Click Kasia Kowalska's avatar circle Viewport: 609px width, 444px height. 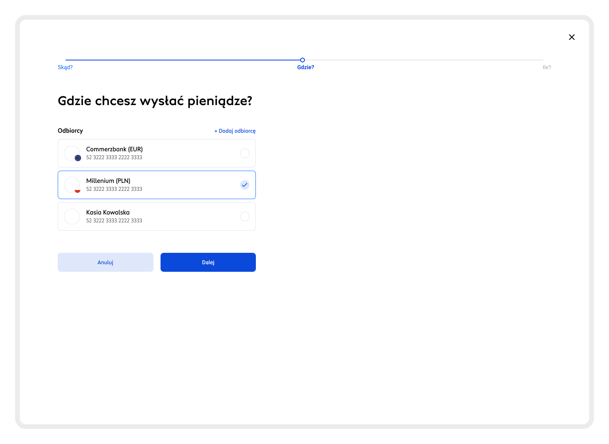pos(72,216)
